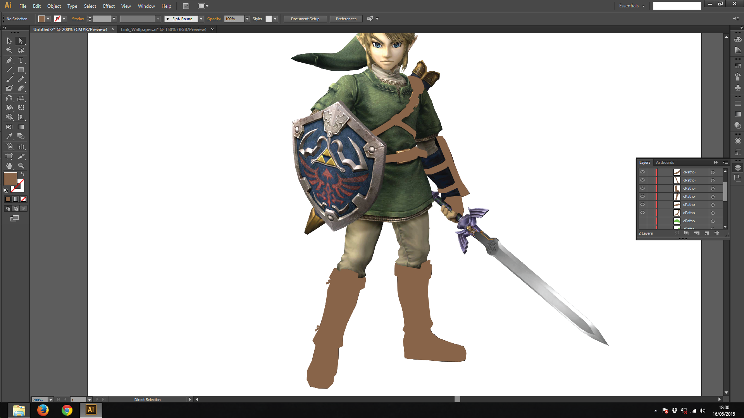Select the Pen tool
The width and height of the screenshot is (744, 418).
point(9,60)
